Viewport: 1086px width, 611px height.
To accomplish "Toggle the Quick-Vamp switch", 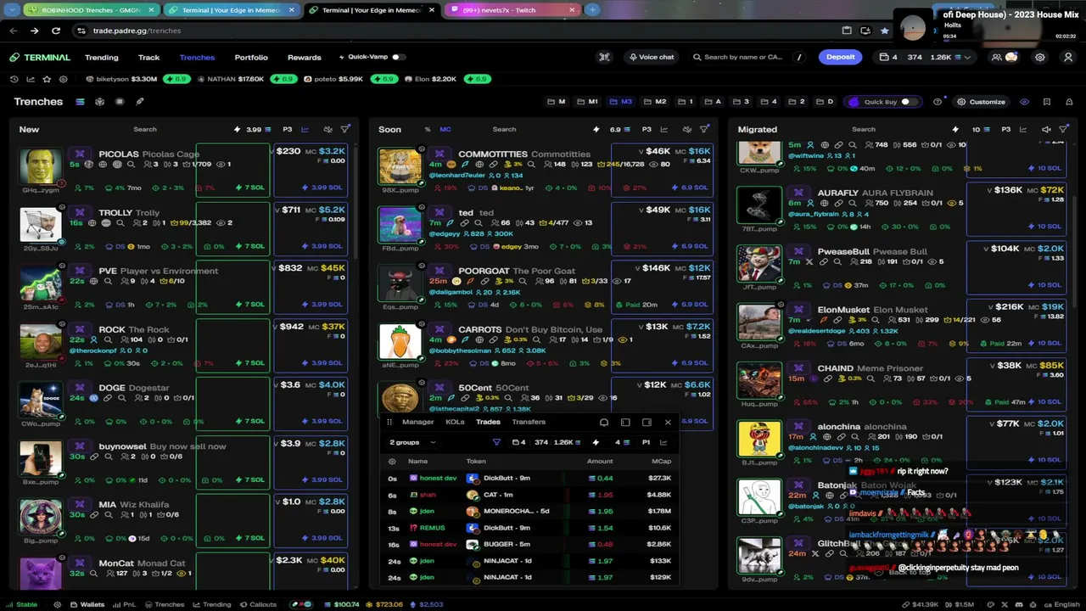I will pyautogui.click(x=398, y=57).
